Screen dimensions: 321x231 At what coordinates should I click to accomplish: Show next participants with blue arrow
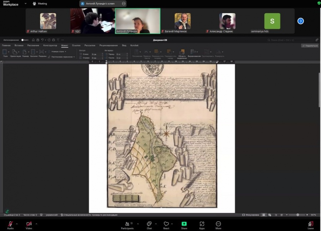(301, 21)
